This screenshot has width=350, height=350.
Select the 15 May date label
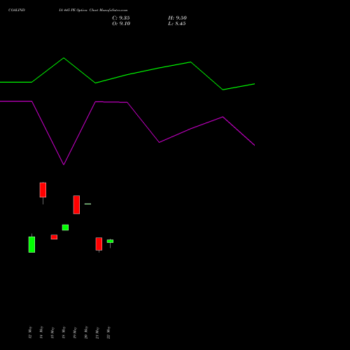[52, 332]
